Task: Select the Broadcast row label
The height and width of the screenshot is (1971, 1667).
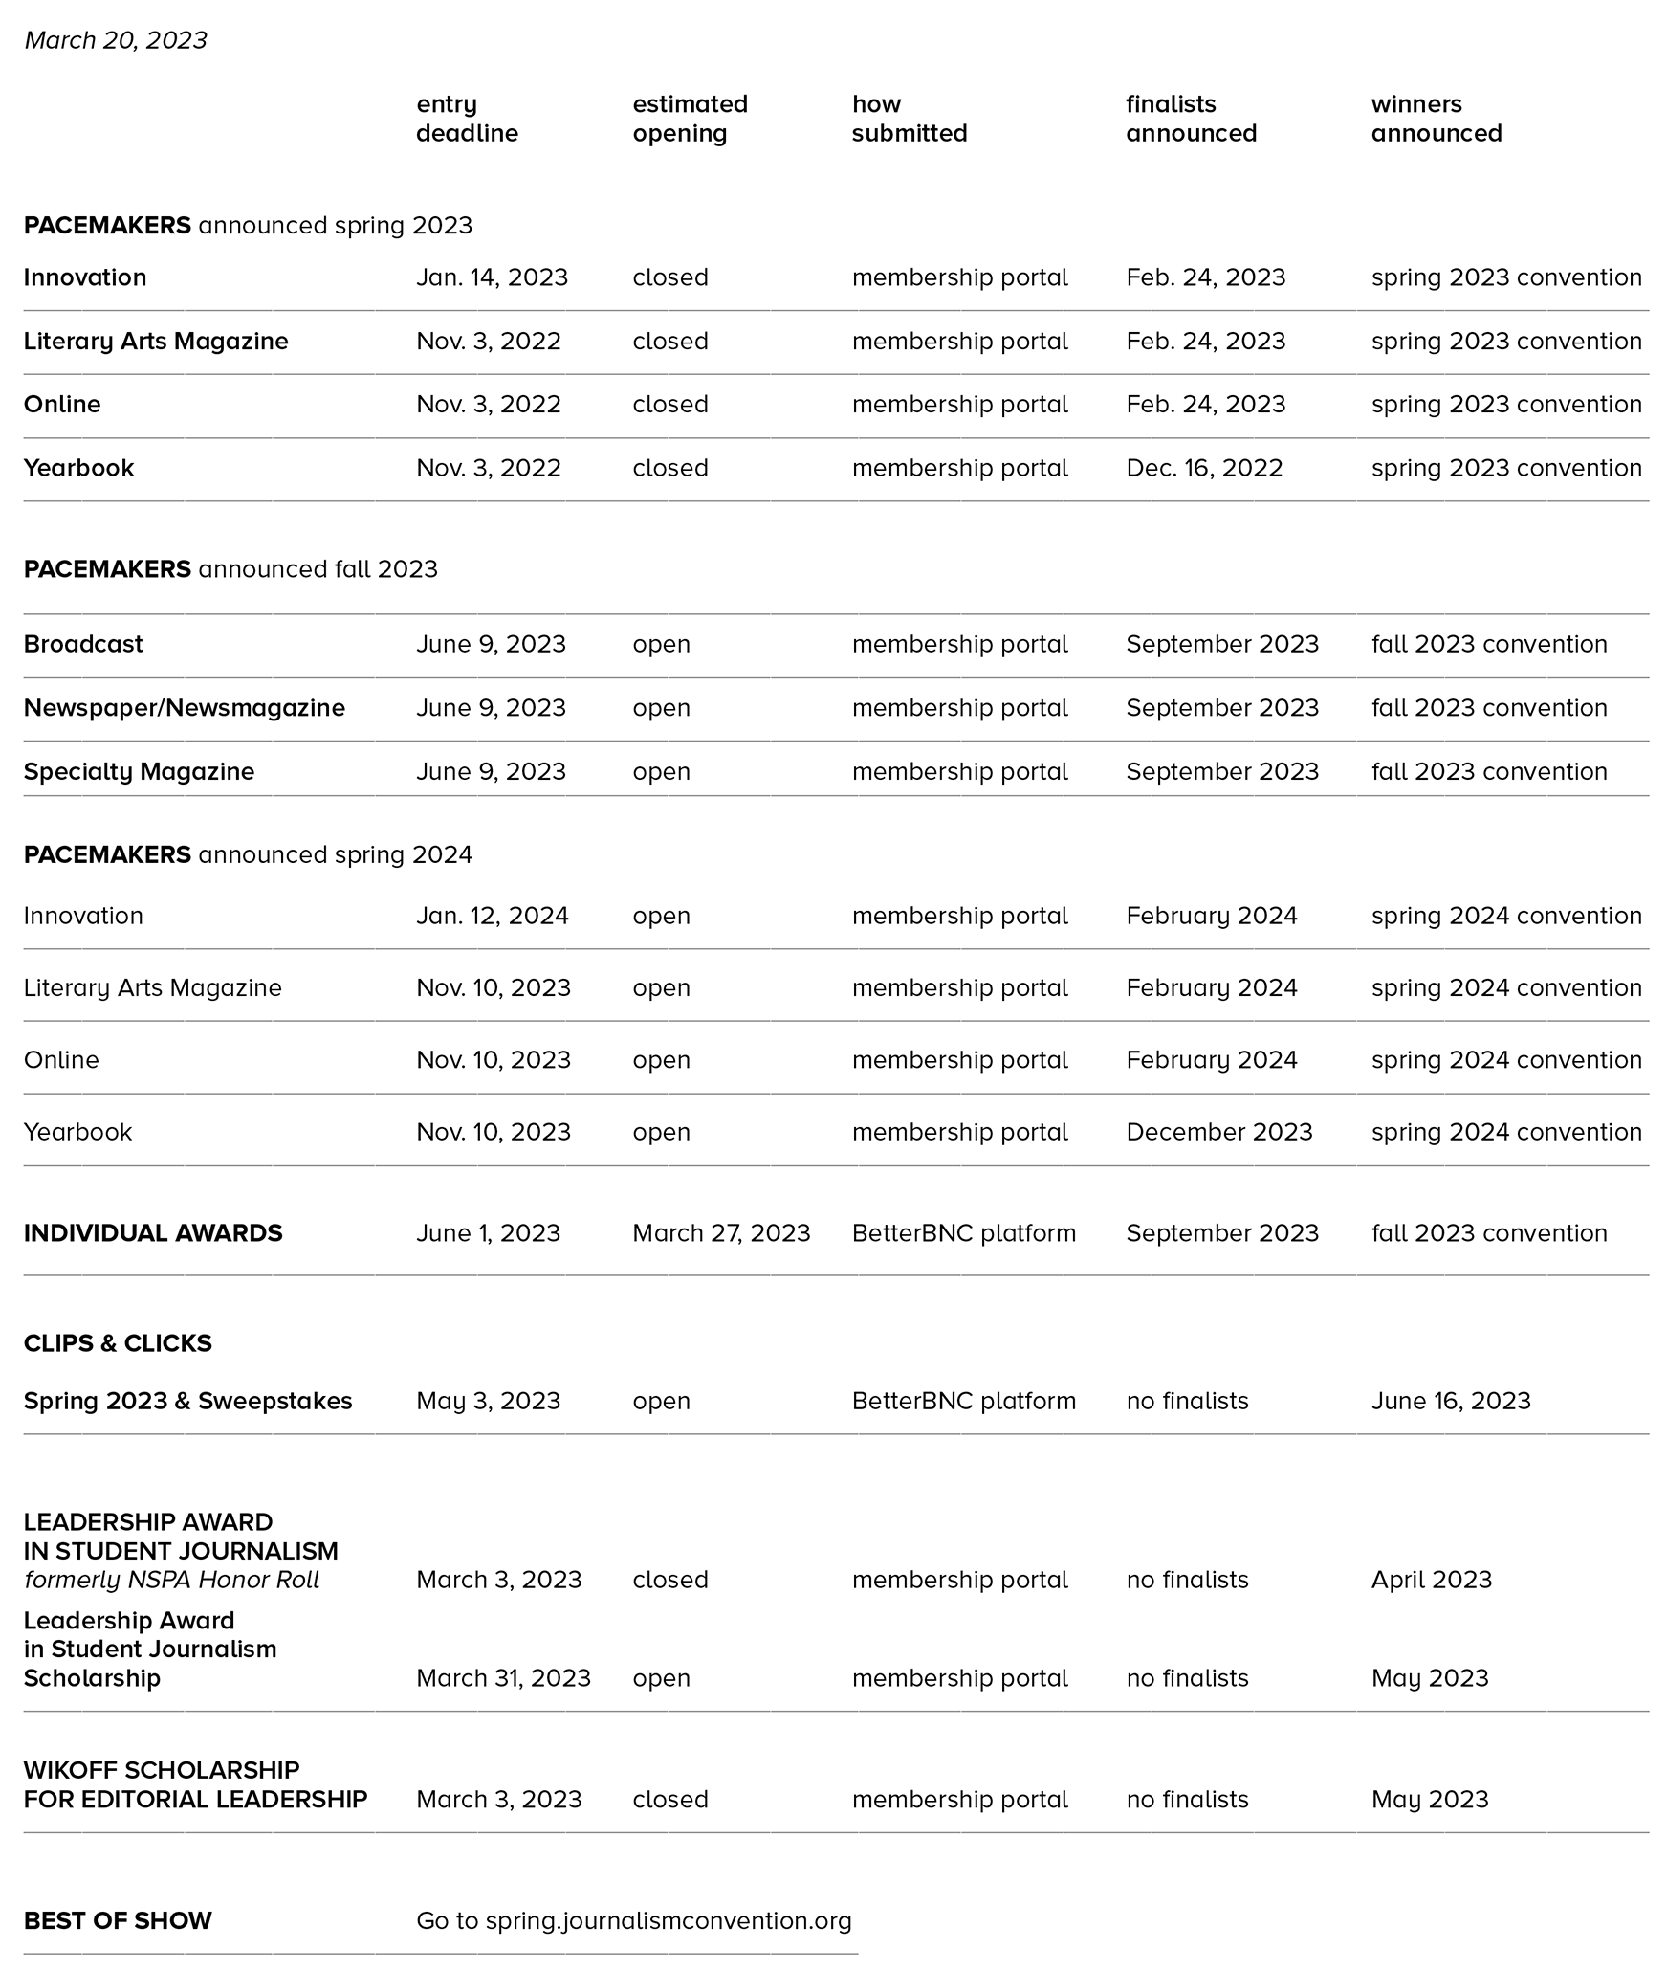Action: [83, 644]
